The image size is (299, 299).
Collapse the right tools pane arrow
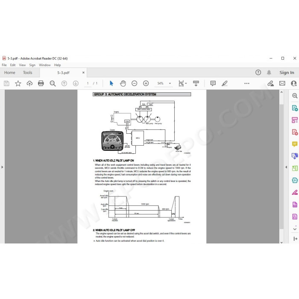296,239
